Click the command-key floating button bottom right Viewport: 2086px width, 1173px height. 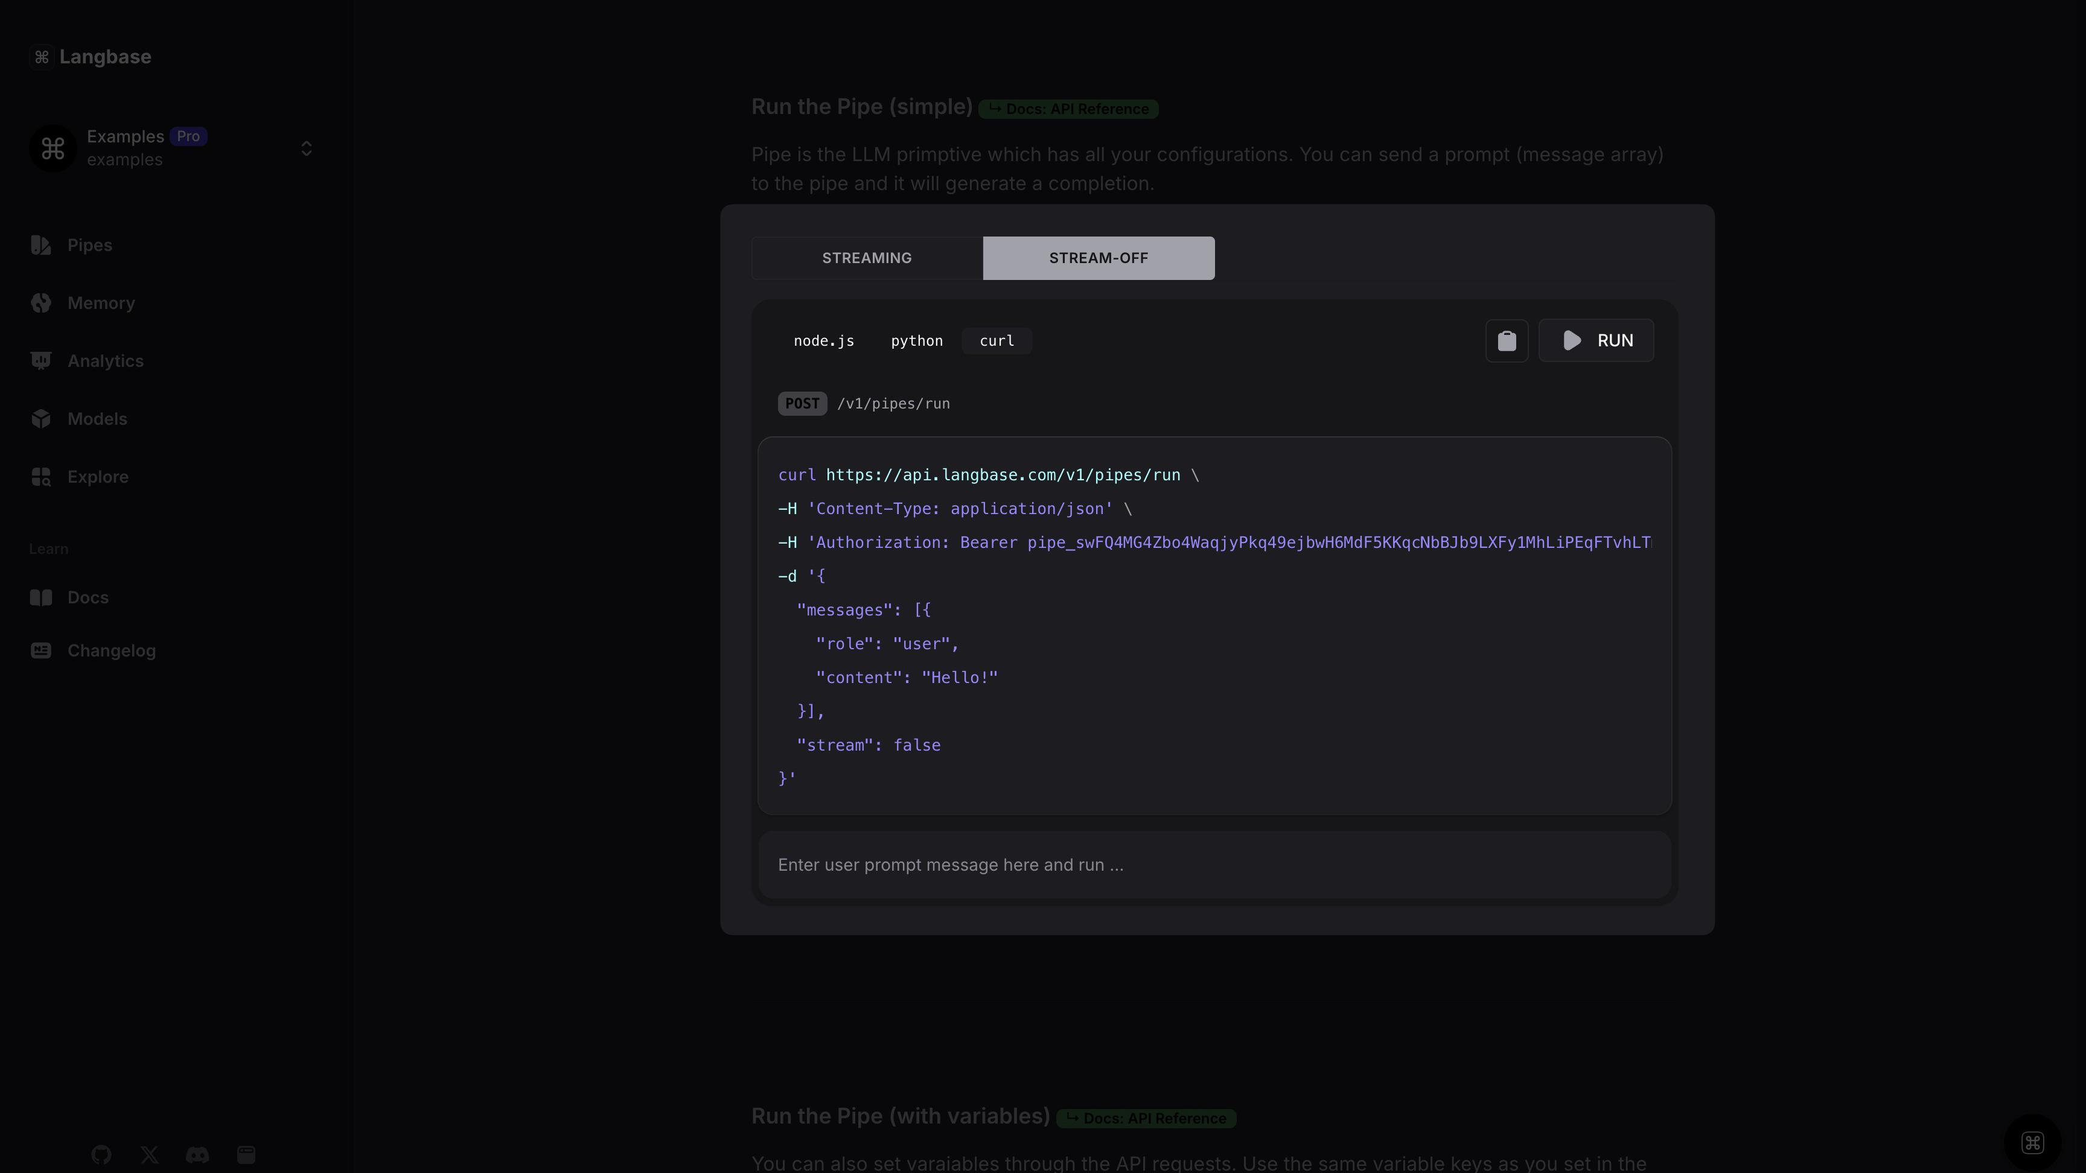click(x=2032, y=1143)
